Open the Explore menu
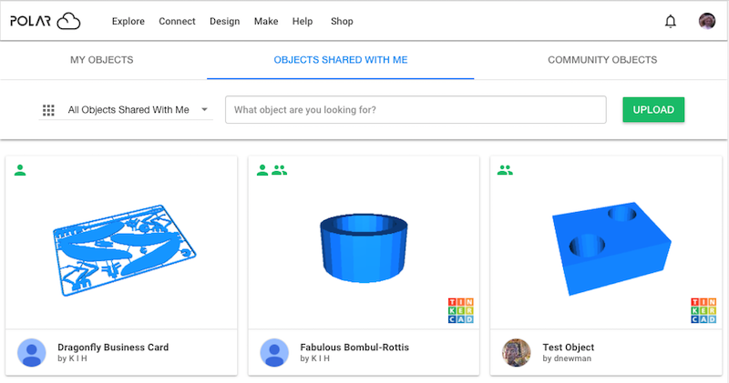The image size is (729, 383). 128,21
